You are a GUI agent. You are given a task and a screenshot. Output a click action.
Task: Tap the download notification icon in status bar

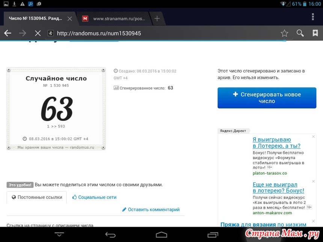14,4
